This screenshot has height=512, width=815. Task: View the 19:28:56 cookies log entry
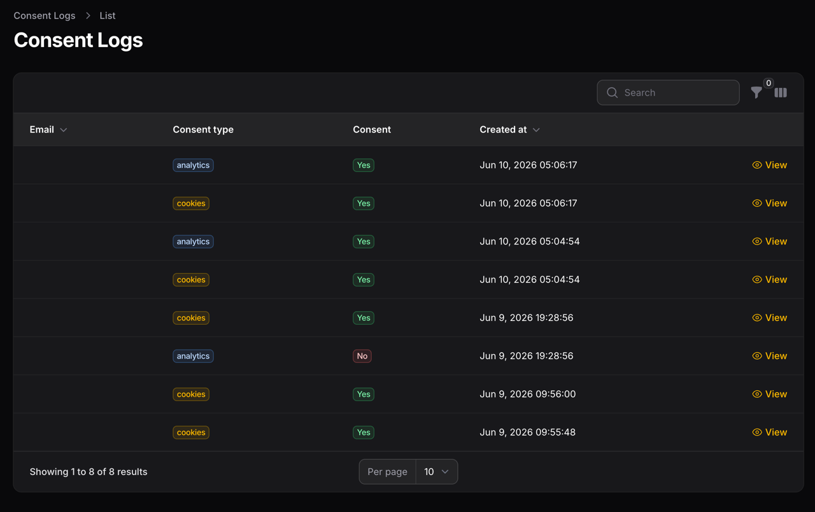[x=769, y=318]
